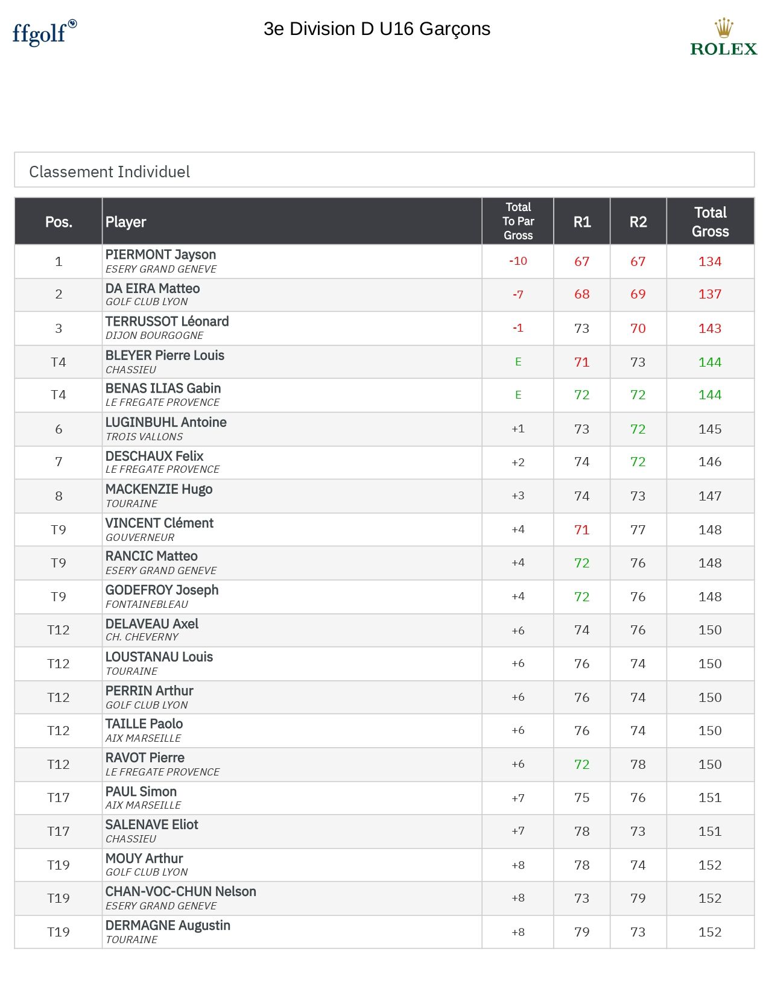Screen dimensions: 769x995
Task: Open player DA EIRA Matteo
Action: point(153,288)
